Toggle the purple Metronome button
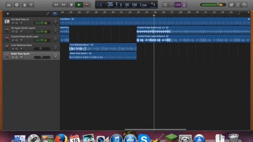This screenshot has width=253, height=142. pyautogui.click(x=184, y=5)
